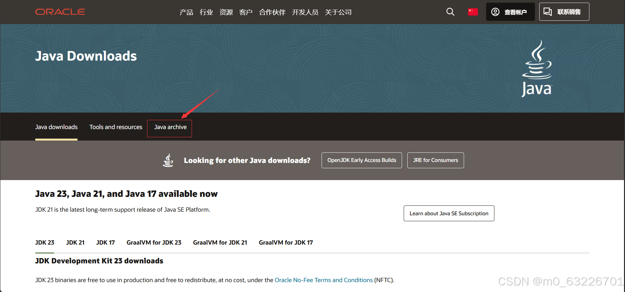Click the large Java logo in banner
This screenshot has height=292, width=625.
coord(537,68)
